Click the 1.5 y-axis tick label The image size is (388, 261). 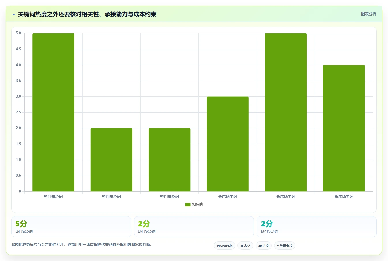pos(18,144)
